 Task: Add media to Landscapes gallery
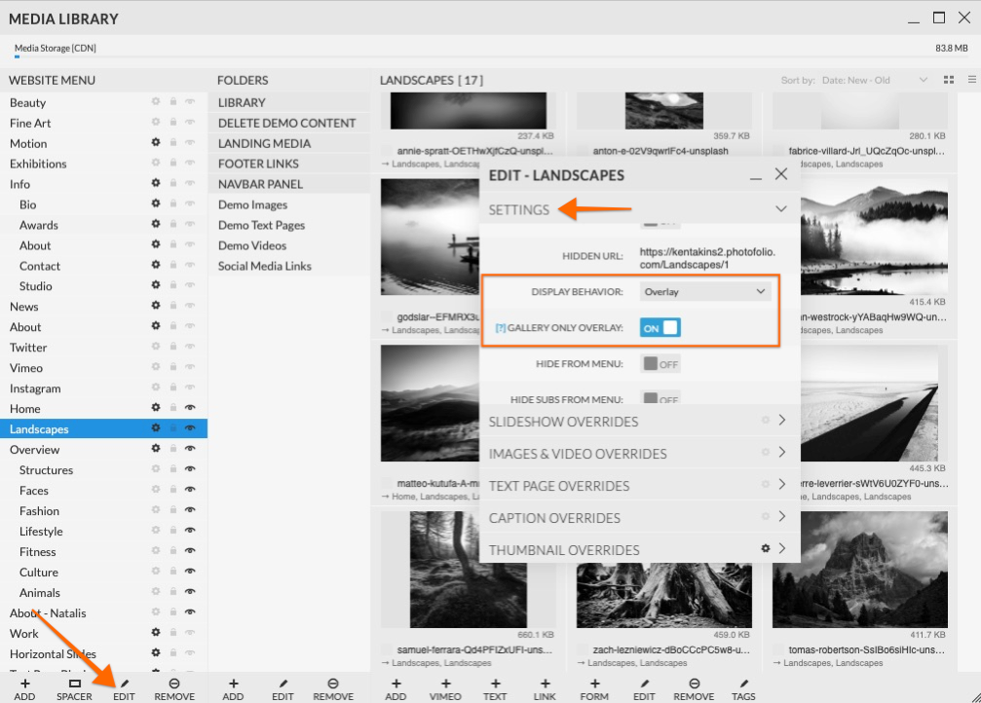click(396, 689)
